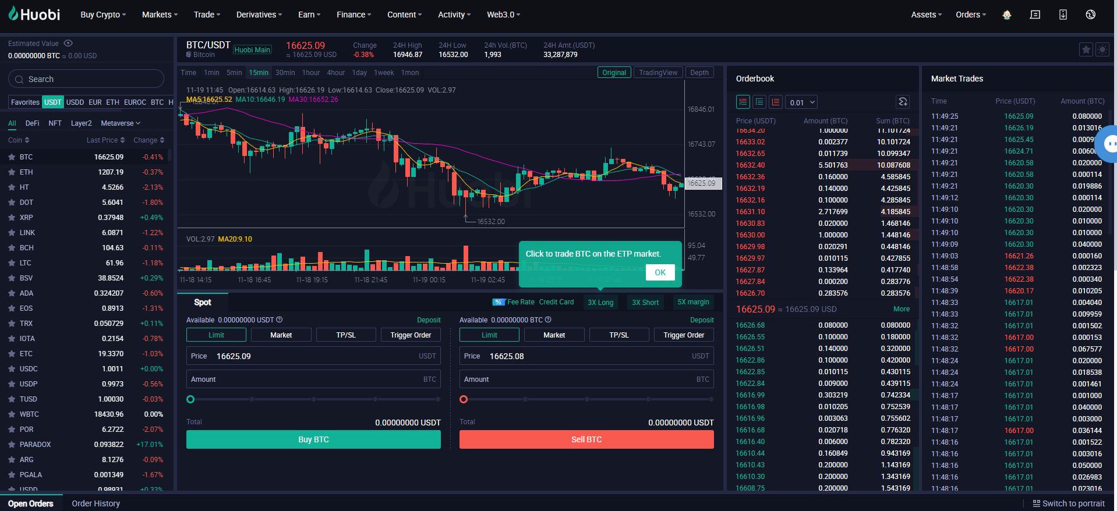Open the Order History tab

(x=96, y=503)
